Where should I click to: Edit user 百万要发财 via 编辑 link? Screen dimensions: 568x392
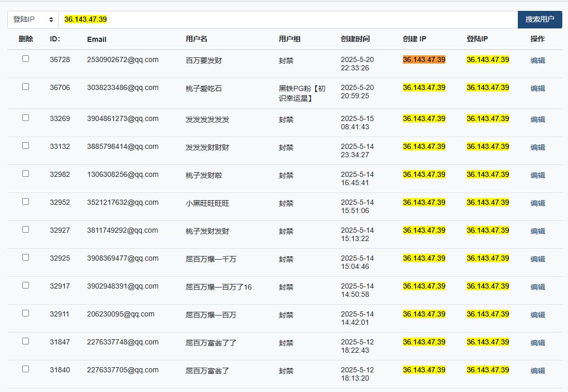tap(537, 61)
